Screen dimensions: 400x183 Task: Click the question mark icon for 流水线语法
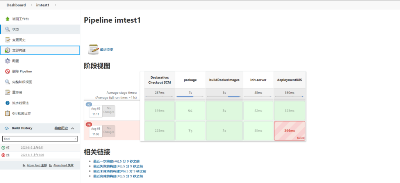click(x=7, y=103)
